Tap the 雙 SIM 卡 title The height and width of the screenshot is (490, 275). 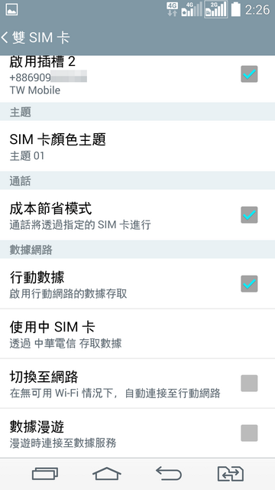pyautogui.click(x=40, y=38)
